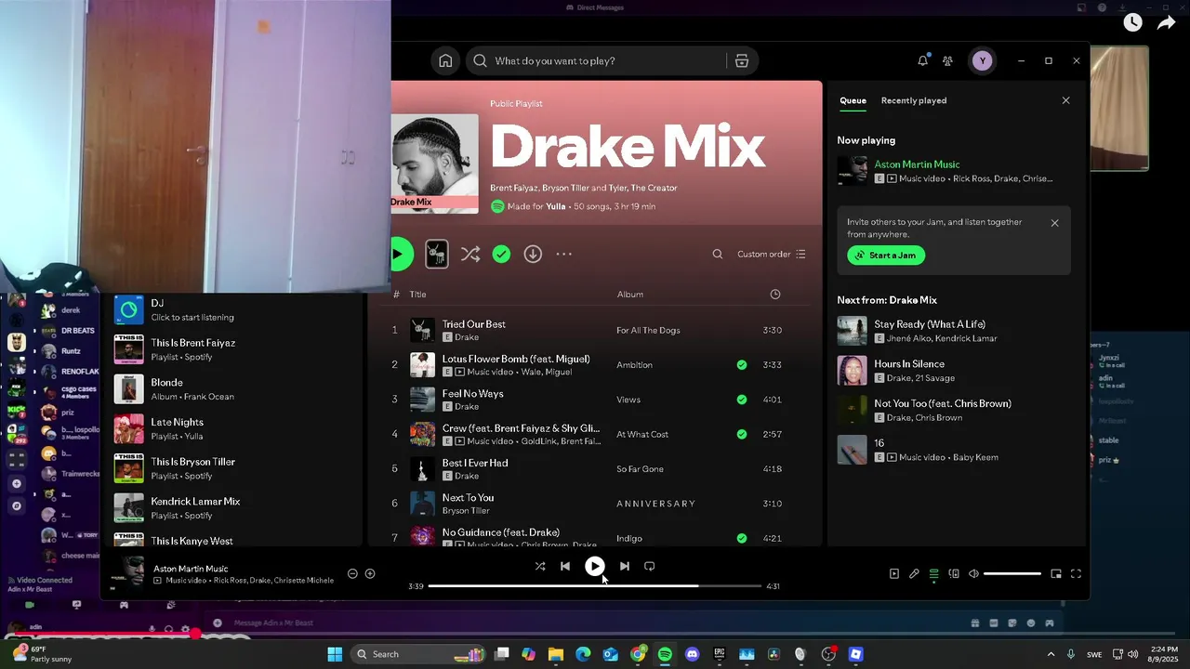The height and width of the screenshot is (669, 1190).
Task: Click minus icon beside now playing track
Action: 352,573
